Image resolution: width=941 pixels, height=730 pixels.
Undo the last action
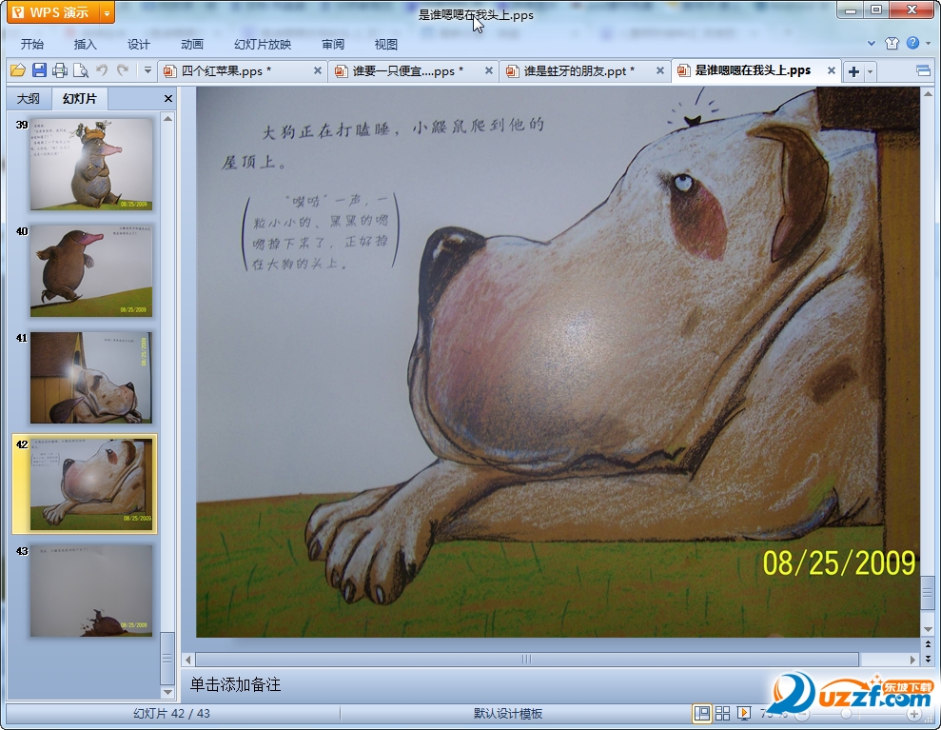coord(102,70)
